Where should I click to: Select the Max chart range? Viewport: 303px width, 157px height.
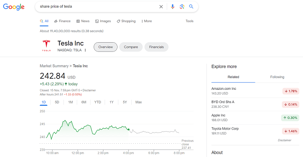(x=139, y=102)
